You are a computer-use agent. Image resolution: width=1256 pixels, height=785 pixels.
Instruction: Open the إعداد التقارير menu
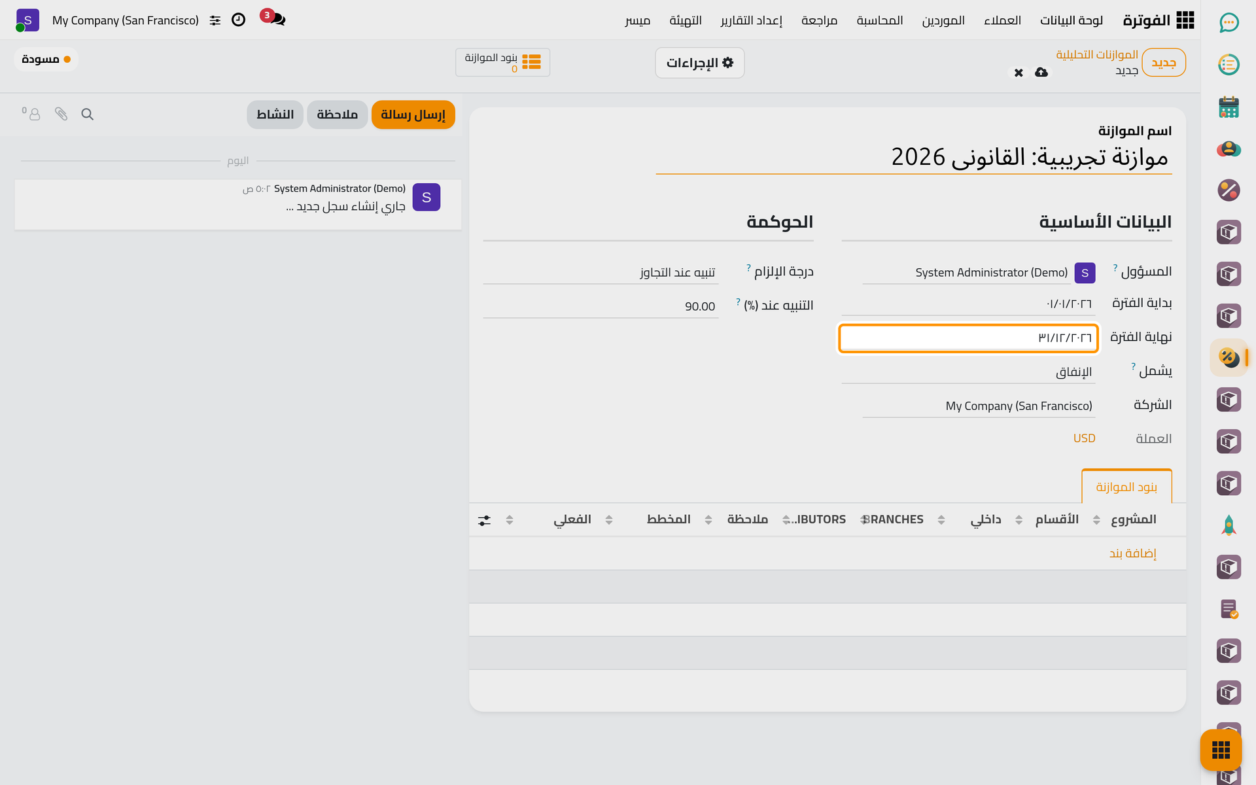click(751, 20)
